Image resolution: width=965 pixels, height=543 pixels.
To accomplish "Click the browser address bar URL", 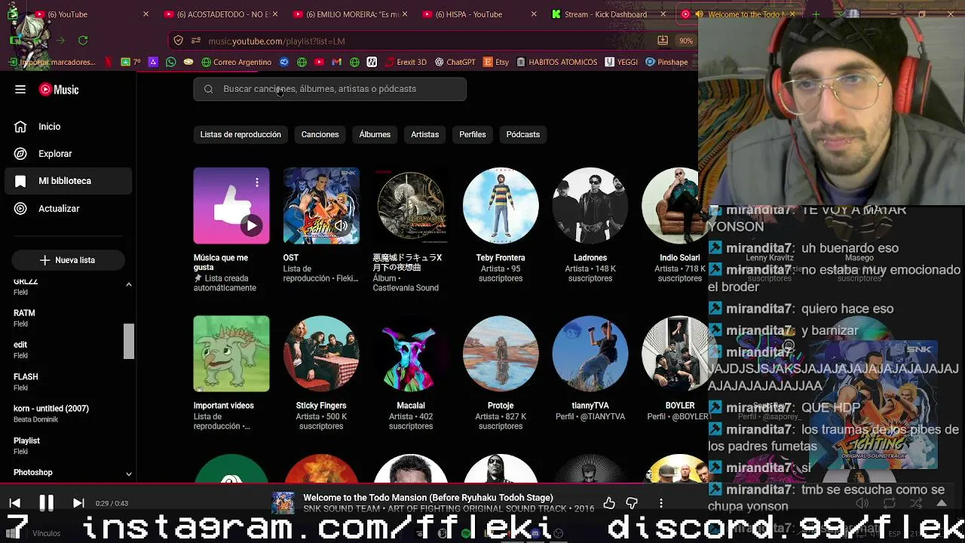I will click(277, 41).
